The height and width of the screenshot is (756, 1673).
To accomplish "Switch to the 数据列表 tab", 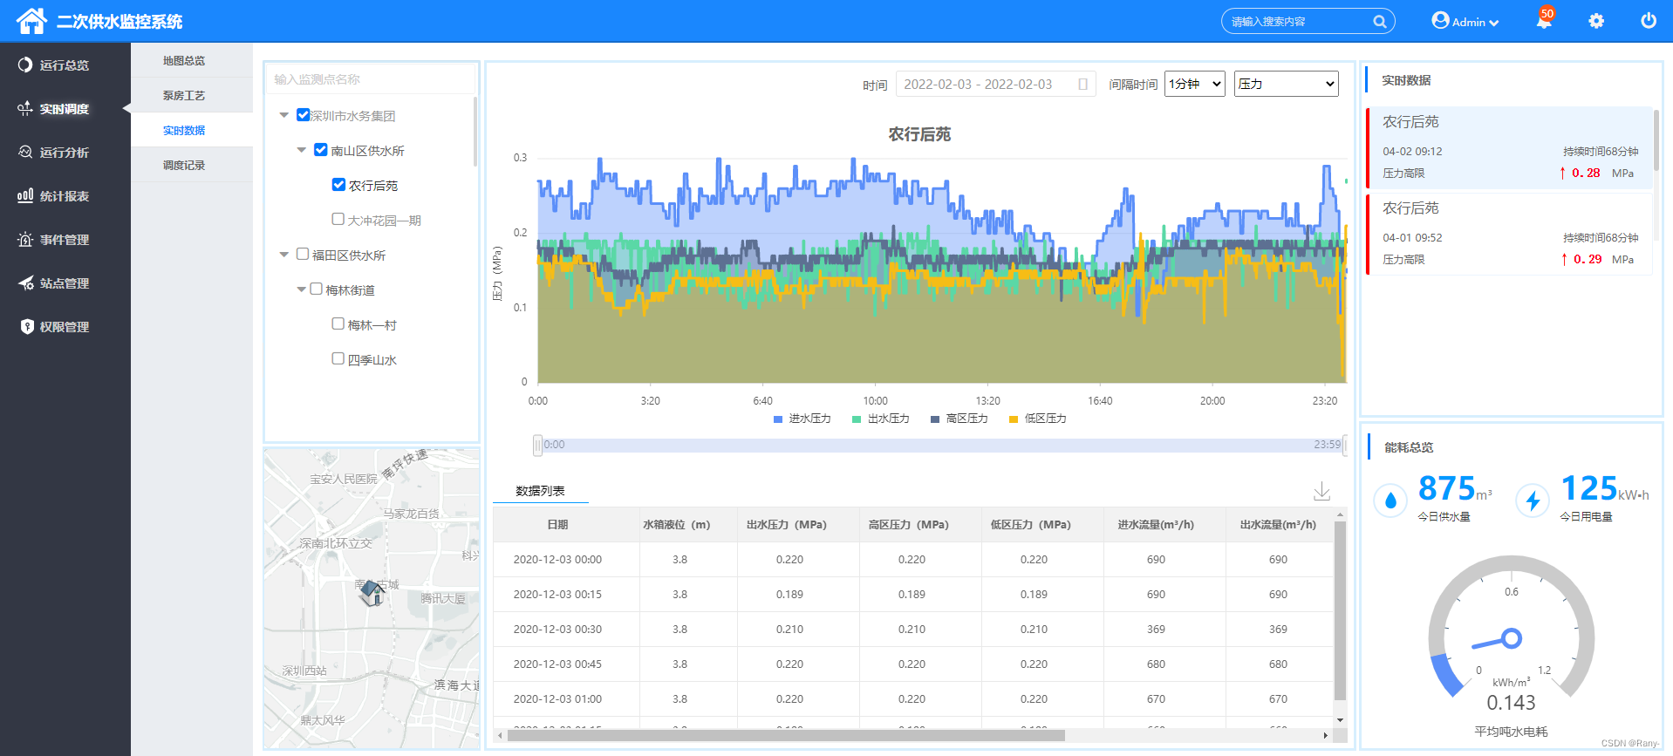I will [540, 491].
